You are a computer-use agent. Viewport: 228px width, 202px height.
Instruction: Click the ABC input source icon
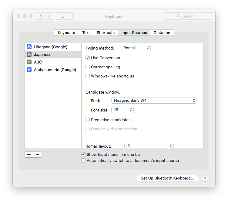(29, 62)
